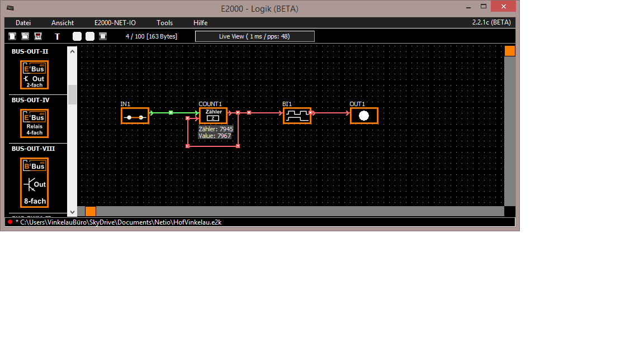Click the red node on the wire just left of BI1
The width and height of the screenshot is (644, 362).
click(x=249, y=112)
